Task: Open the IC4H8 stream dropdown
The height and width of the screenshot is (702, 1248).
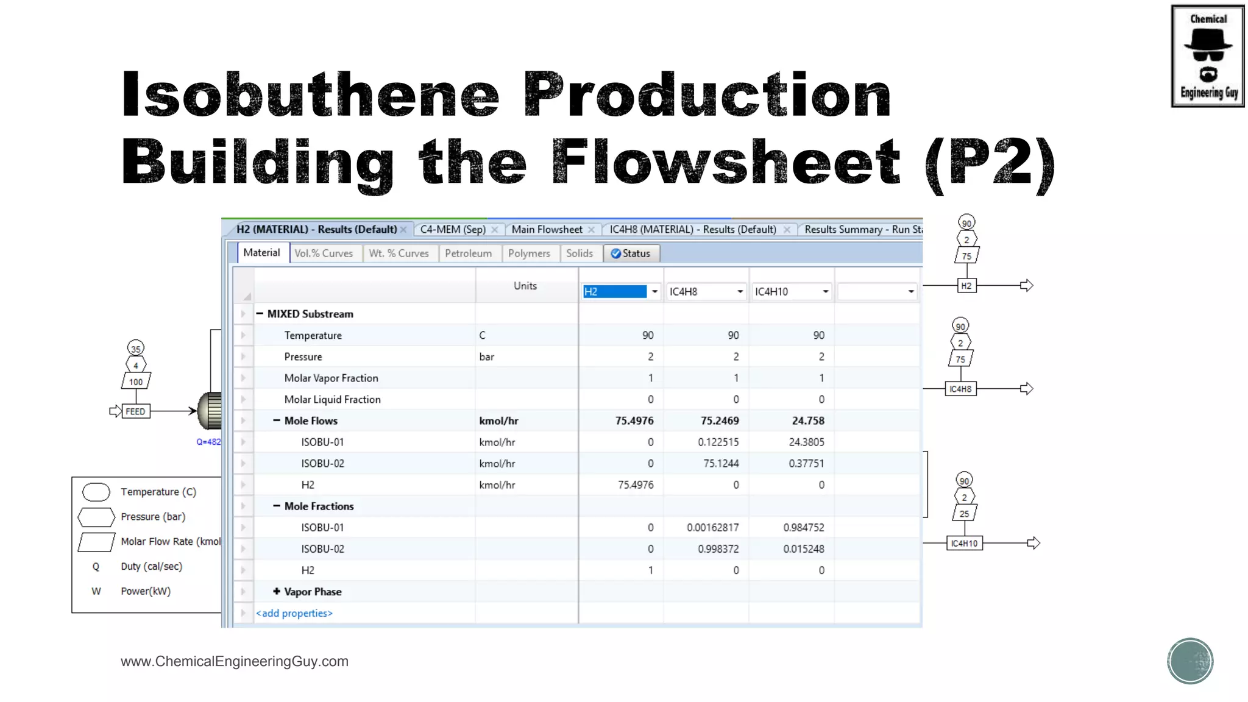Action: 740,292
